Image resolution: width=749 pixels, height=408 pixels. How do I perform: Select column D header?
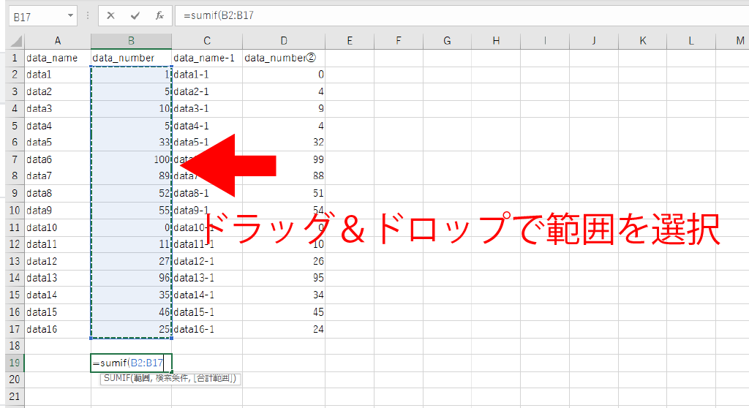click(284, 41)
